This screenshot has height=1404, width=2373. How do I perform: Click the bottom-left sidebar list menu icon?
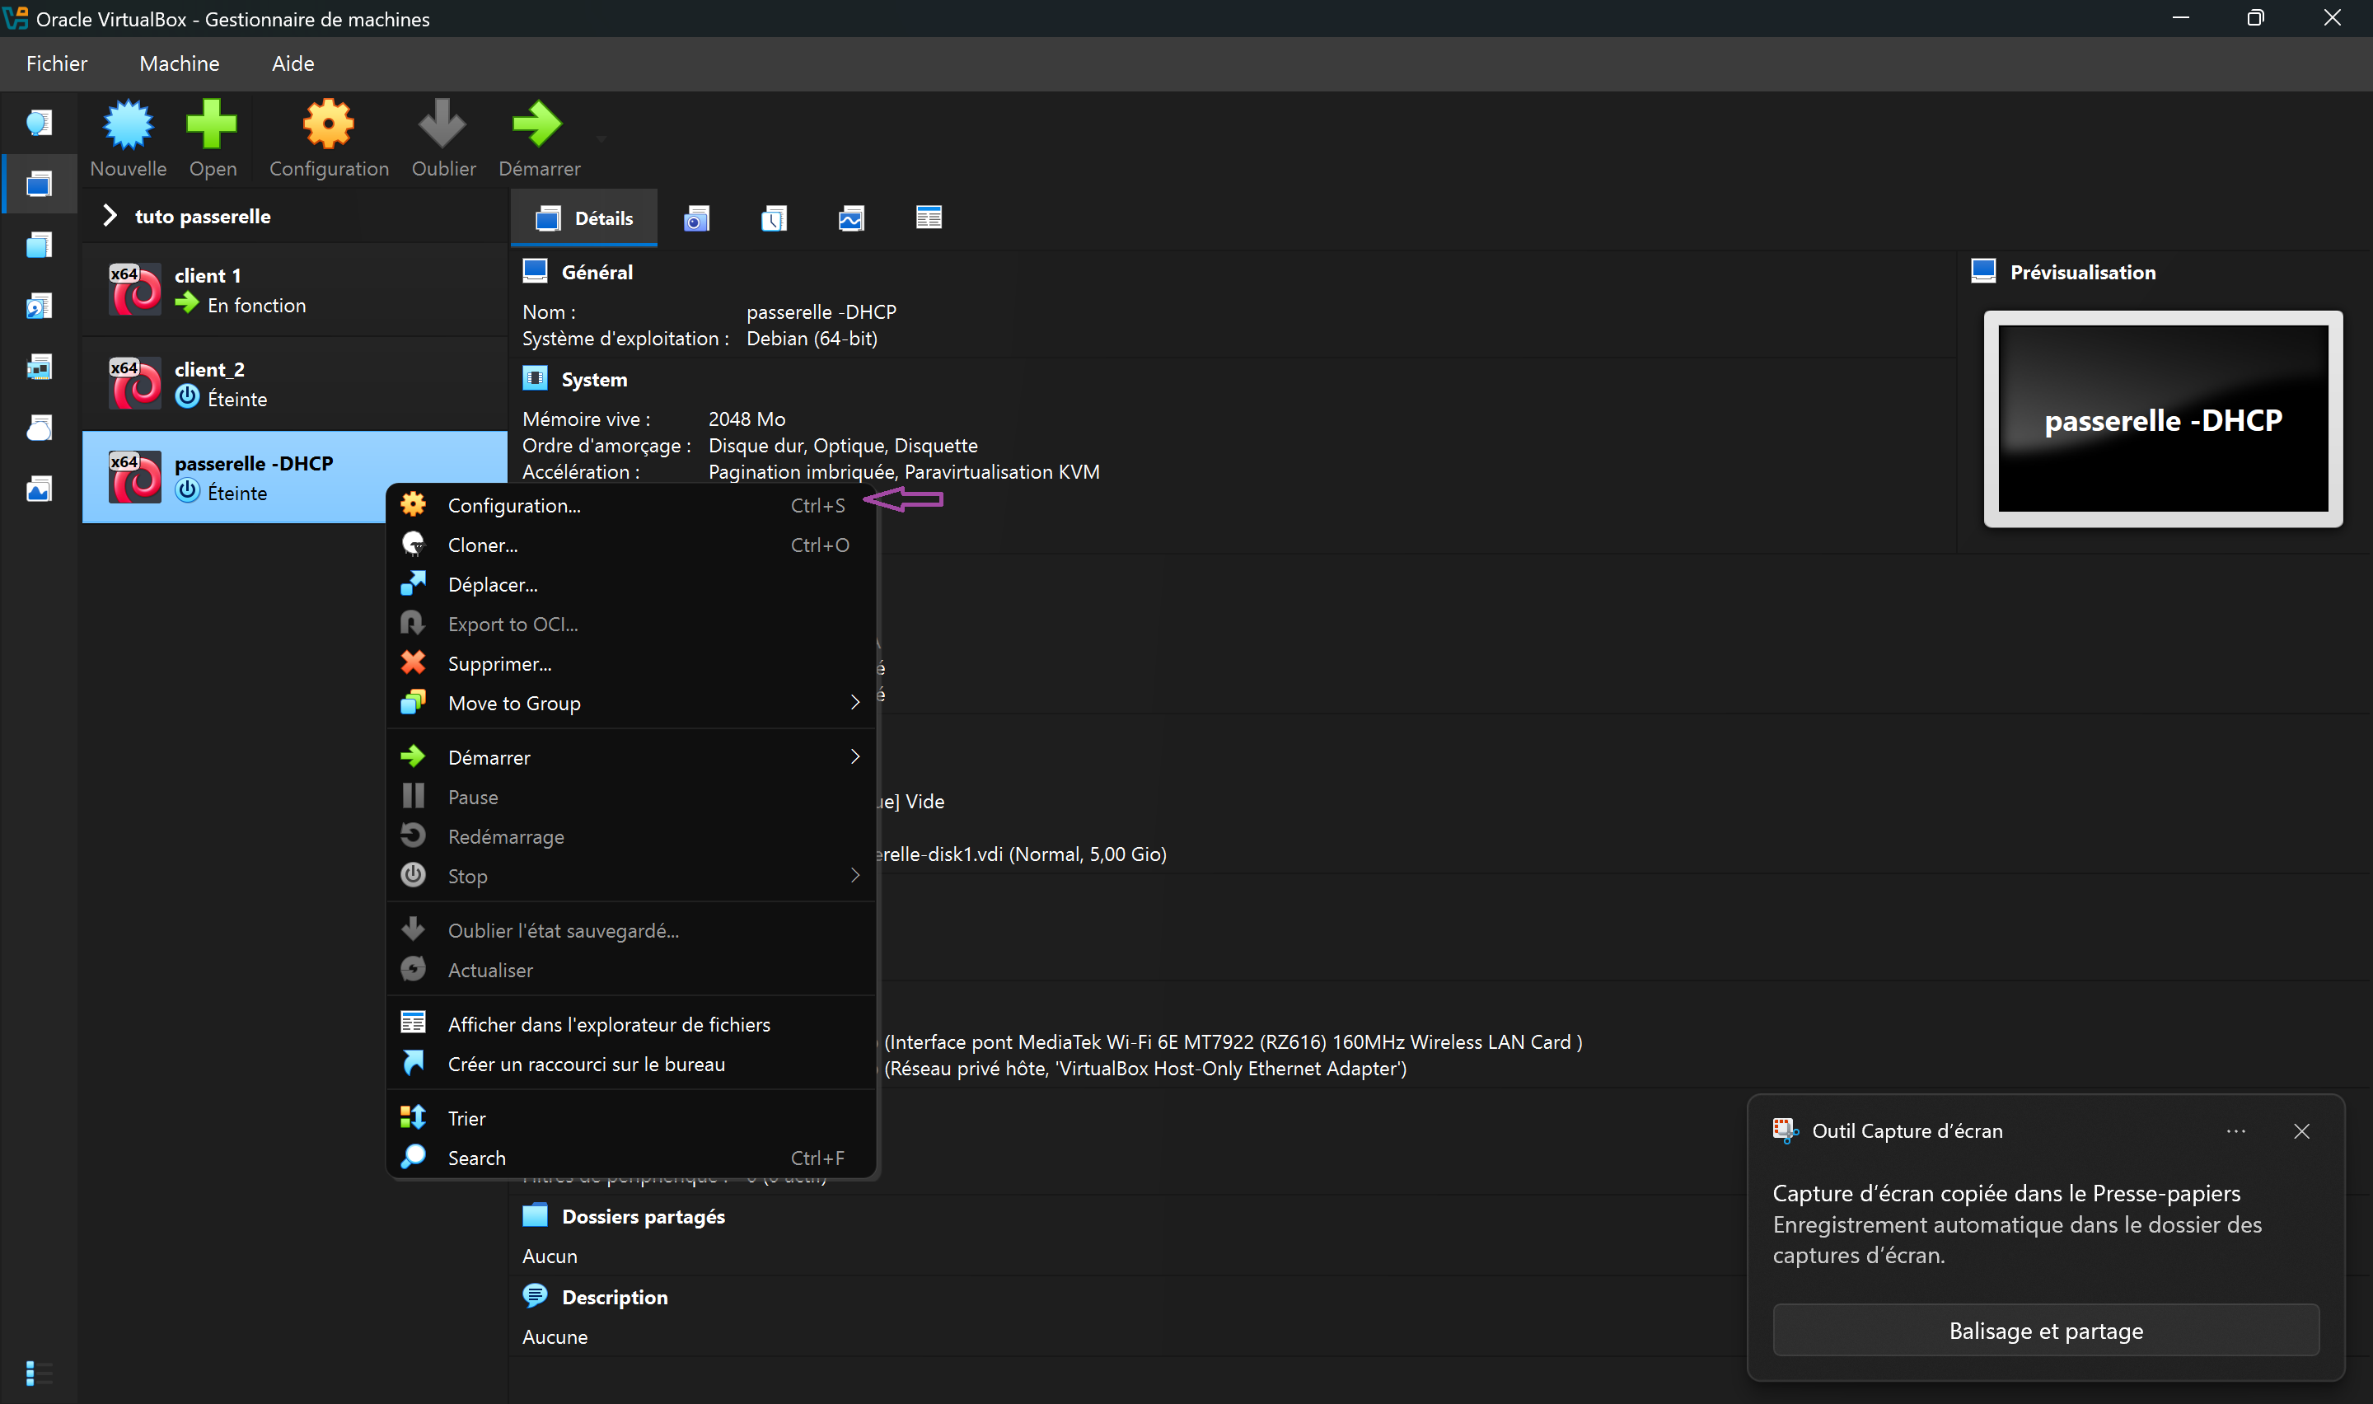pyautogui.click(x=38, y=1372)
